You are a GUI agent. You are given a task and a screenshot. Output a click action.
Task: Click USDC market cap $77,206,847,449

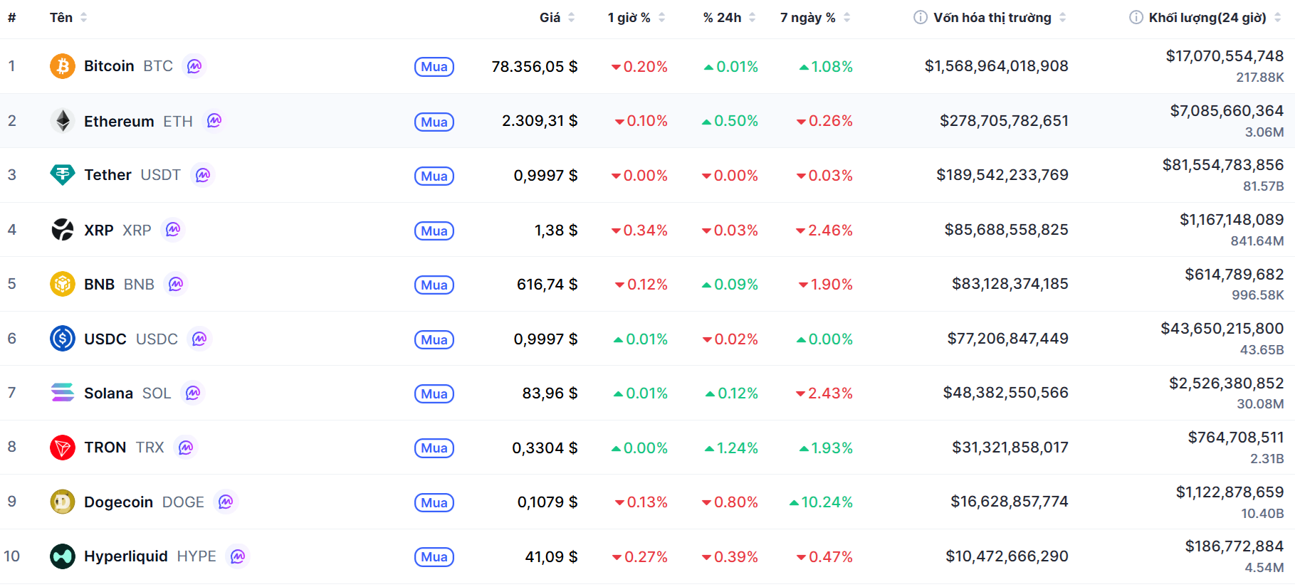point(1008,339)
